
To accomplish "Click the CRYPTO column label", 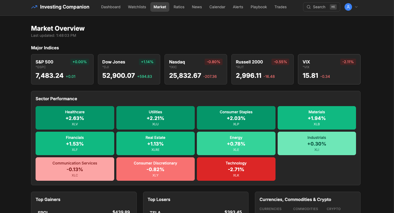I will tap(334, 209).
